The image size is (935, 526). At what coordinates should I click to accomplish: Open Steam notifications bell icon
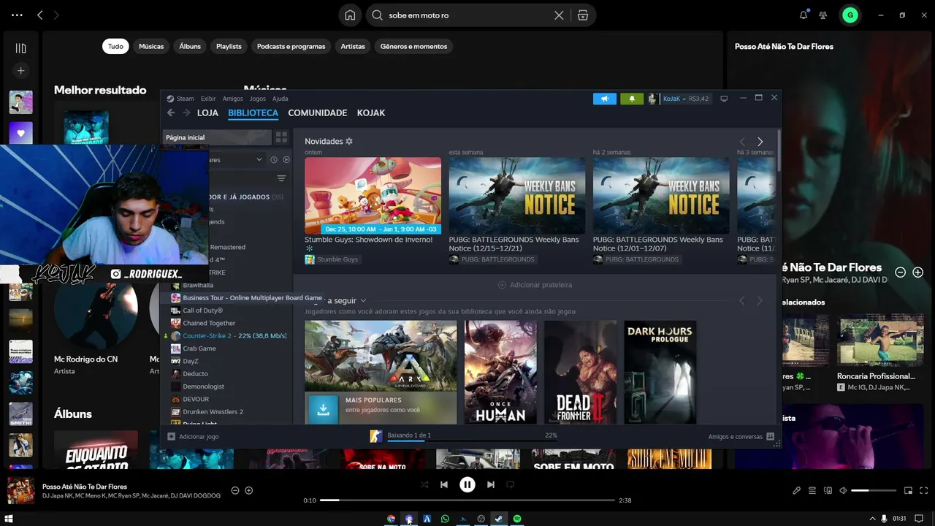click(x=632, y=99)
